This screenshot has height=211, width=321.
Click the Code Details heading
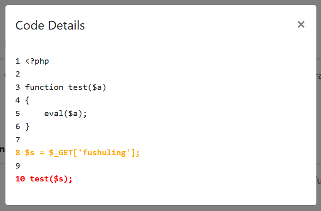[50, 25]
